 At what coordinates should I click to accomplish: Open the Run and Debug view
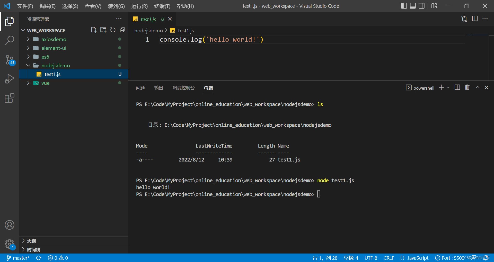point(10,79)
